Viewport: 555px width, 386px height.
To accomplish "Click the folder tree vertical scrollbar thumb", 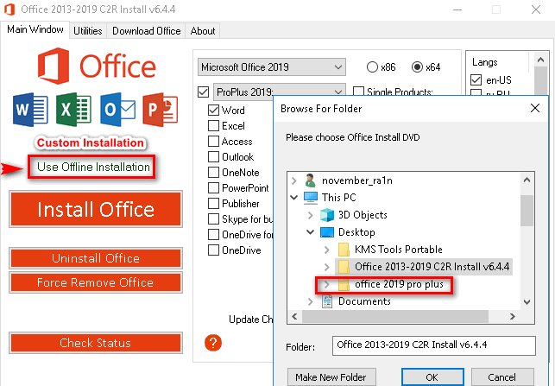I will point(527,211).
